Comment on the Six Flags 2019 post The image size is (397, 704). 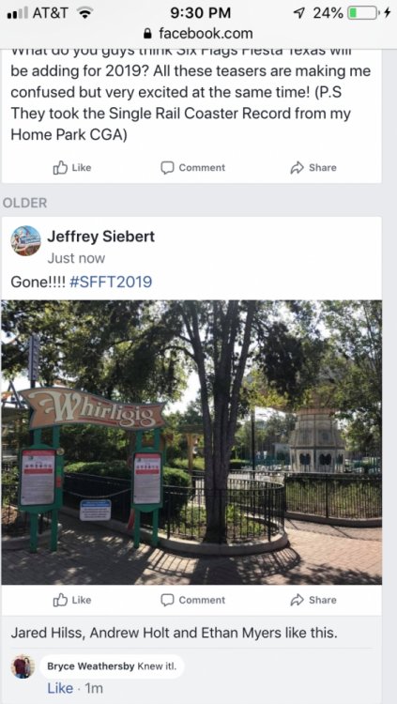192,168
